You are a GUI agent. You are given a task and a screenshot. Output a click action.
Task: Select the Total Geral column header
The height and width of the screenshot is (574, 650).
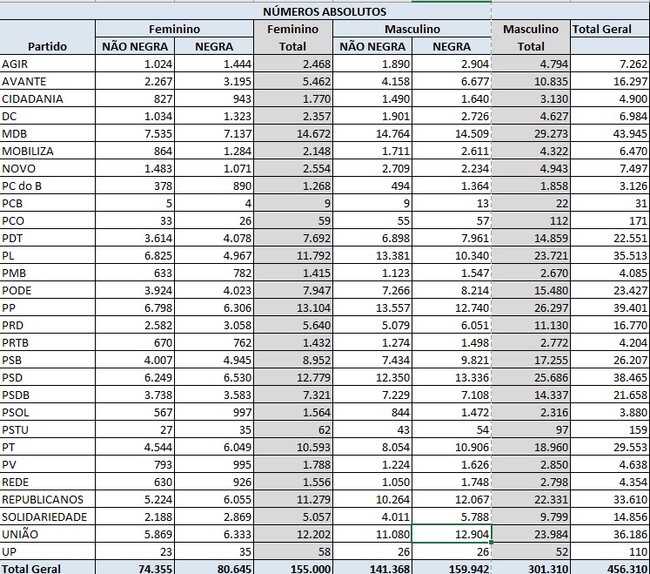coord(609,29)
